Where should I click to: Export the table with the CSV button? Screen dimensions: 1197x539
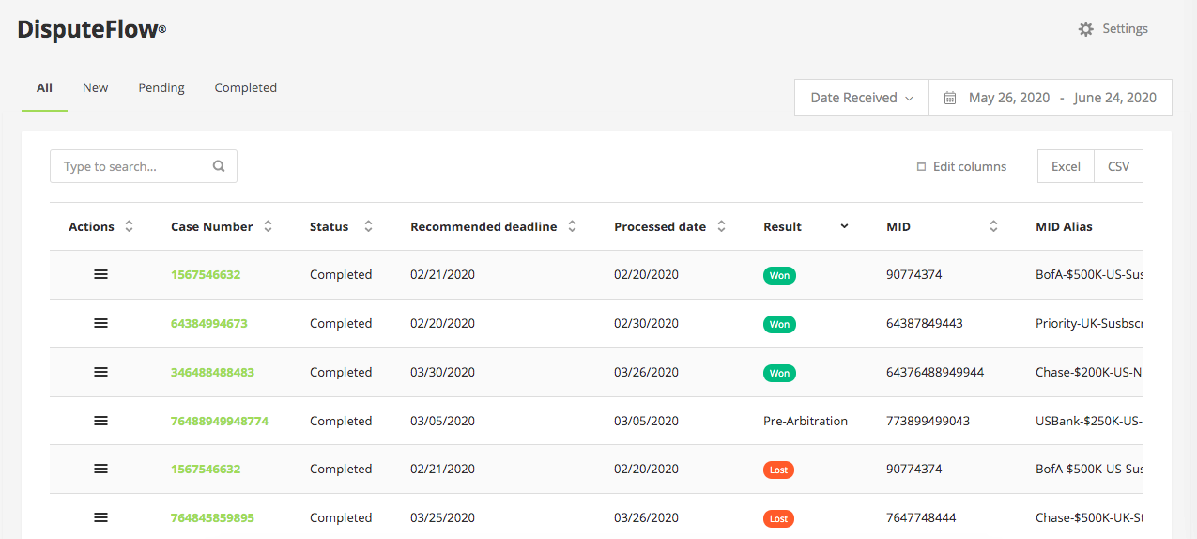point(1118,166)
